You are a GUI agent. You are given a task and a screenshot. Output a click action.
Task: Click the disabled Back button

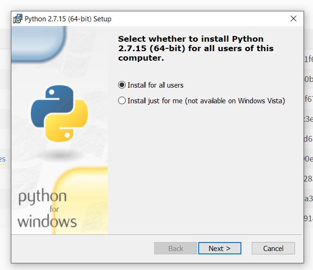pos(175,248)
